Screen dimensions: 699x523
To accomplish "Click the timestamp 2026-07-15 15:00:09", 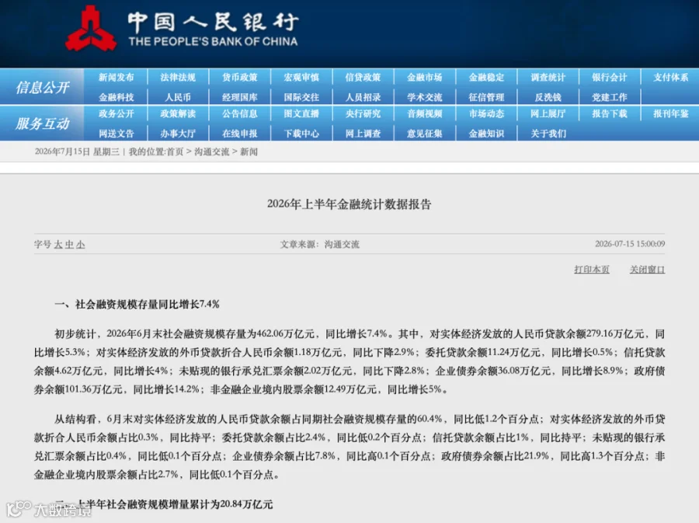I will [630, 244].
